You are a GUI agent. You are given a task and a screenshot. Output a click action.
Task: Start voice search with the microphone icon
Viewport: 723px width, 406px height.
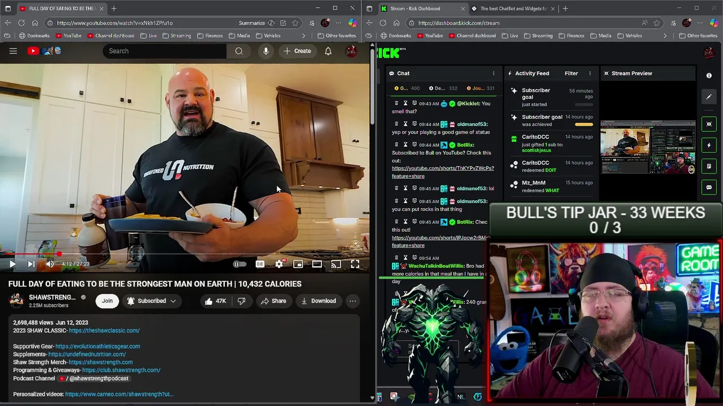click(x=265, y=51)
